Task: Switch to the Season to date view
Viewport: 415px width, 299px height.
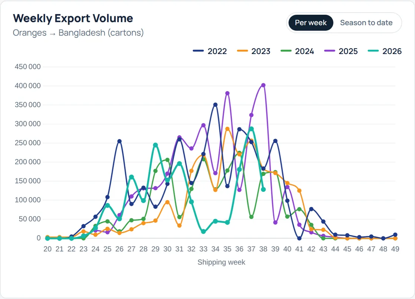Action: [366, 23]
